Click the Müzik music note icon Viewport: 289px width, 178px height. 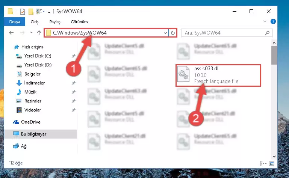[19, 92]
